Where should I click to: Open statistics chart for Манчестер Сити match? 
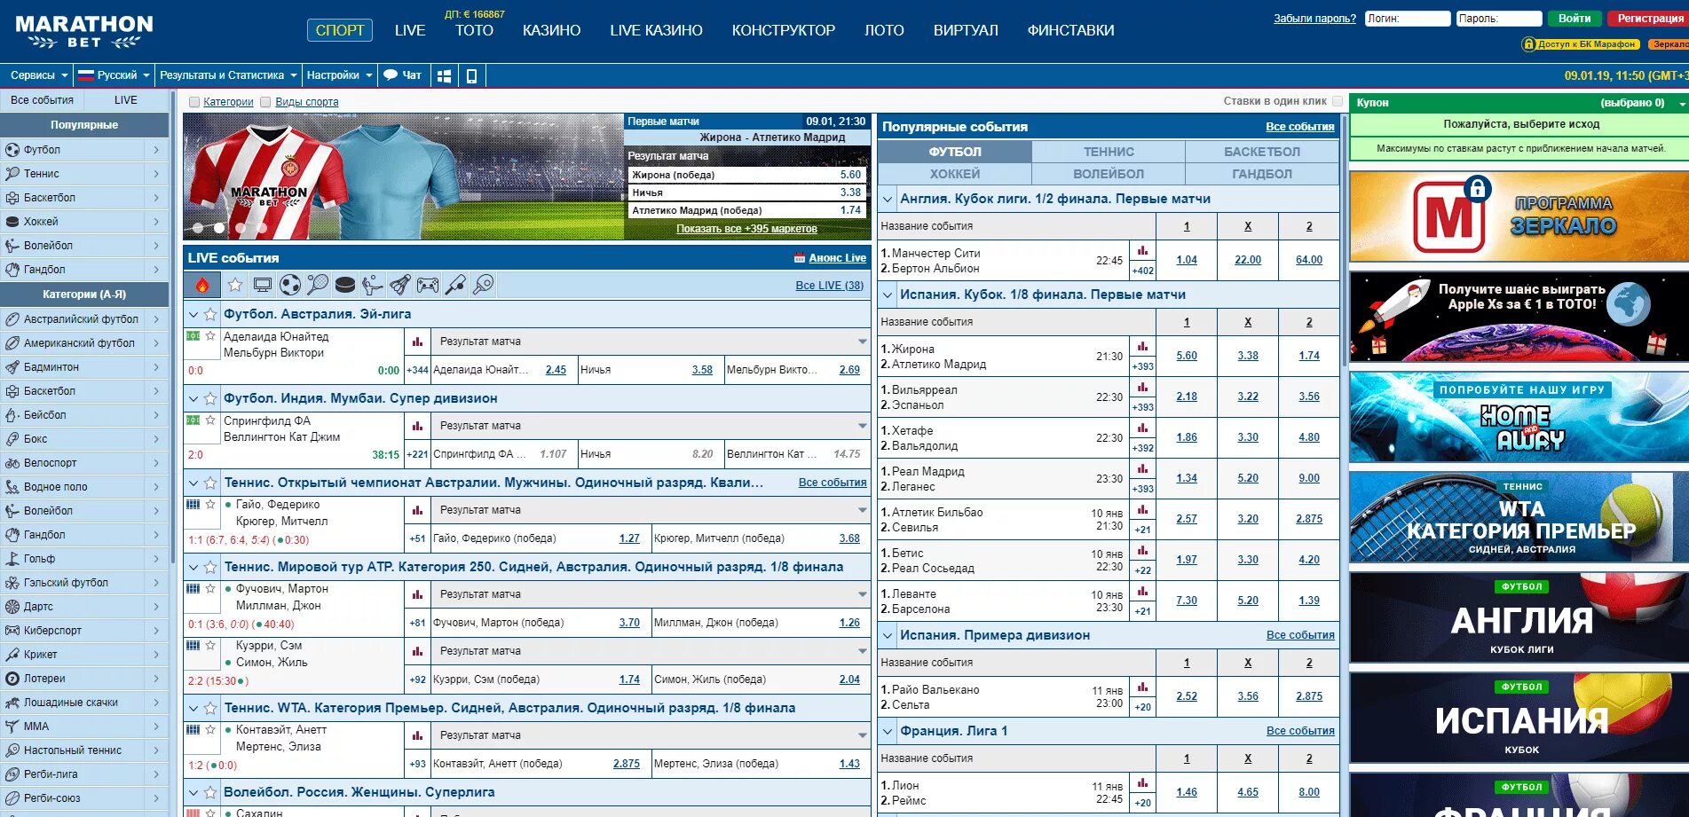pyautogui.click(x=1142, y=251)
